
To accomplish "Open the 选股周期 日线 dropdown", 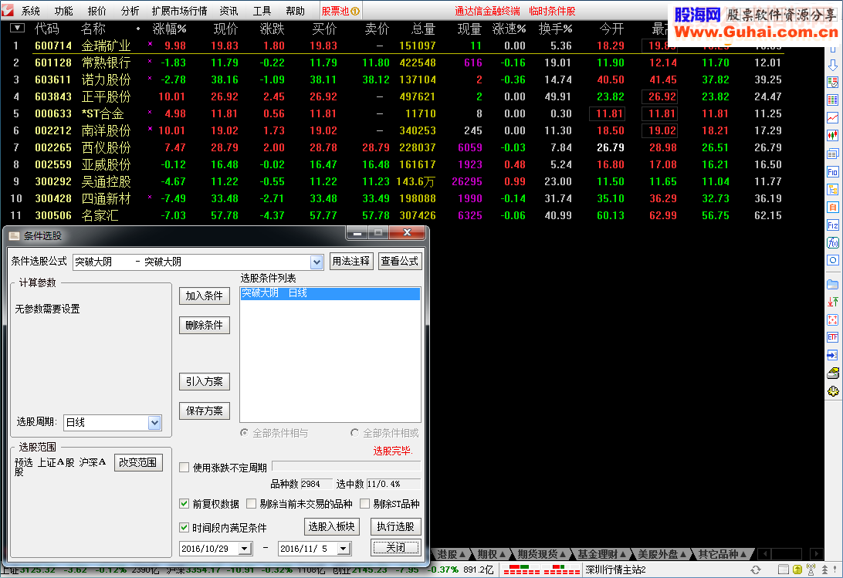I will point(154,423).
